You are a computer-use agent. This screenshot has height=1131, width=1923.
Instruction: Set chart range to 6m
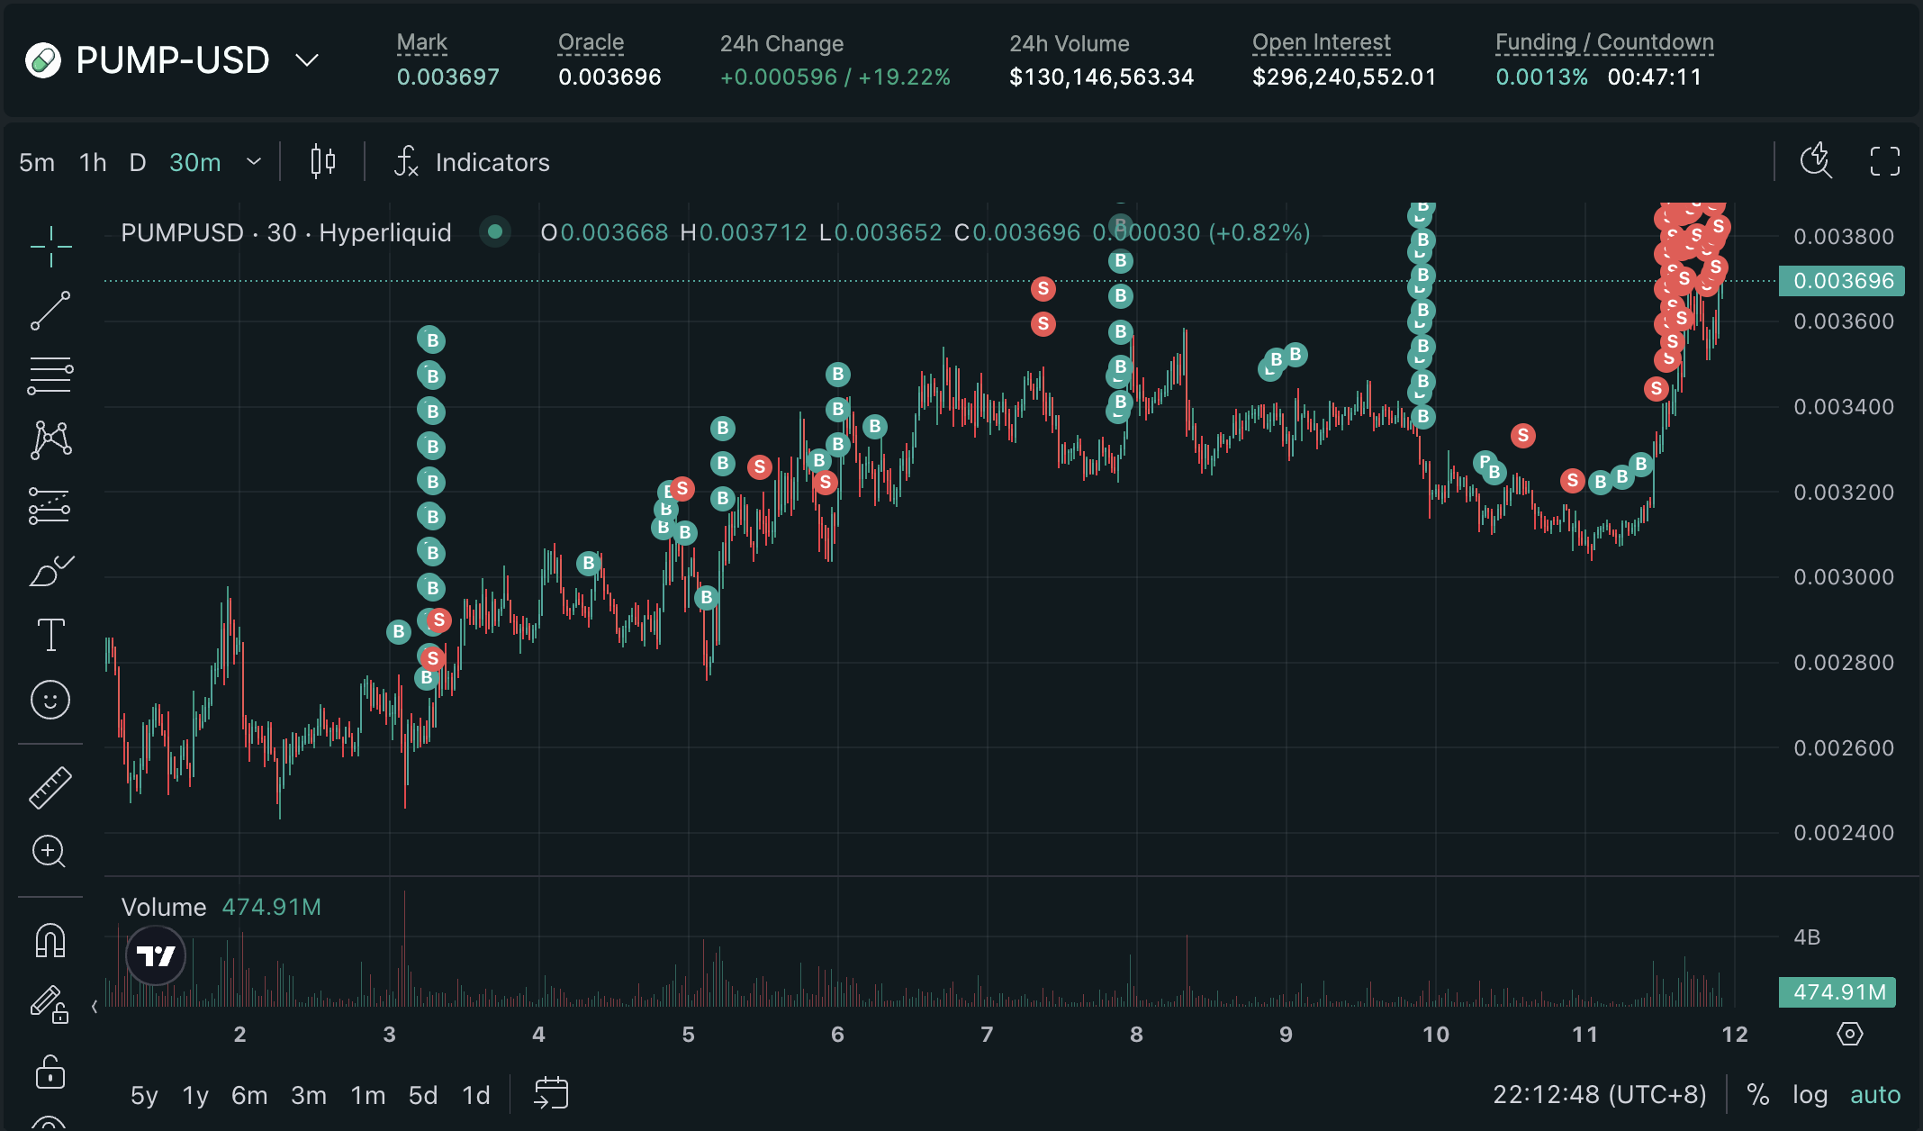tap(249, 1095)
